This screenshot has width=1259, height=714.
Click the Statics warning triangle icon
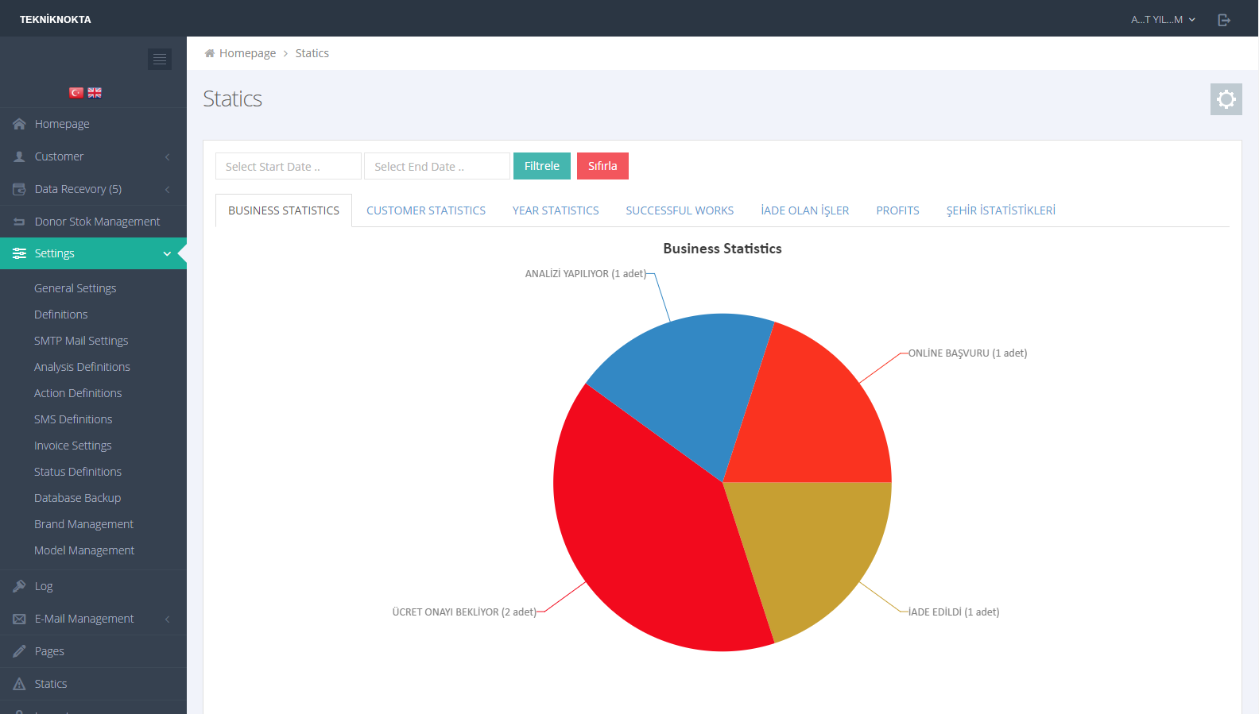(x=19, y=684)
